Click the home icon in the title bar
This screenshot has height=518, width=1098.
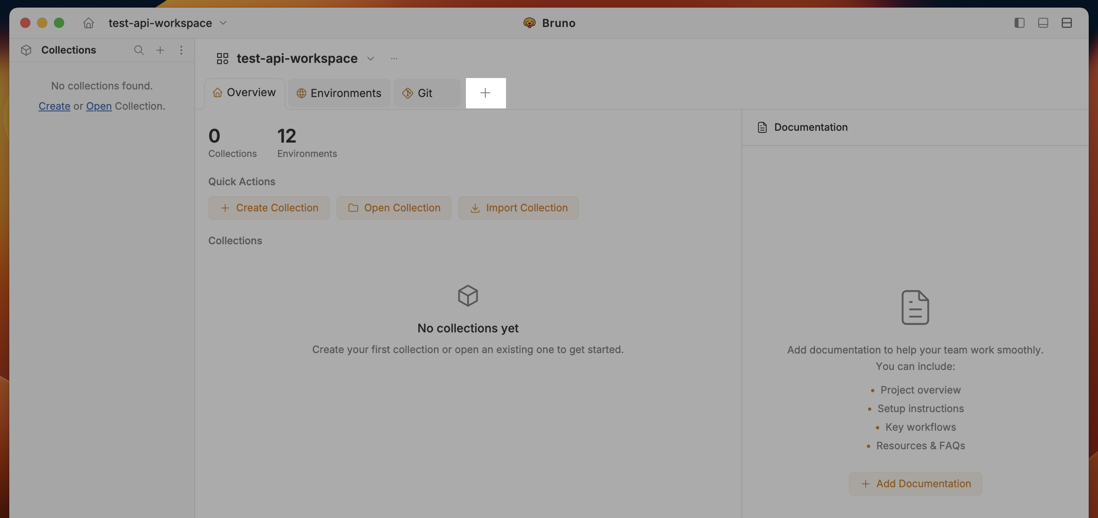(89, 23)
